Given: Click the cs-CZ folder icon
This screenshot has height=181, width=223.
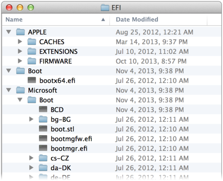Looking at the screenshot, I should point(43,158).
